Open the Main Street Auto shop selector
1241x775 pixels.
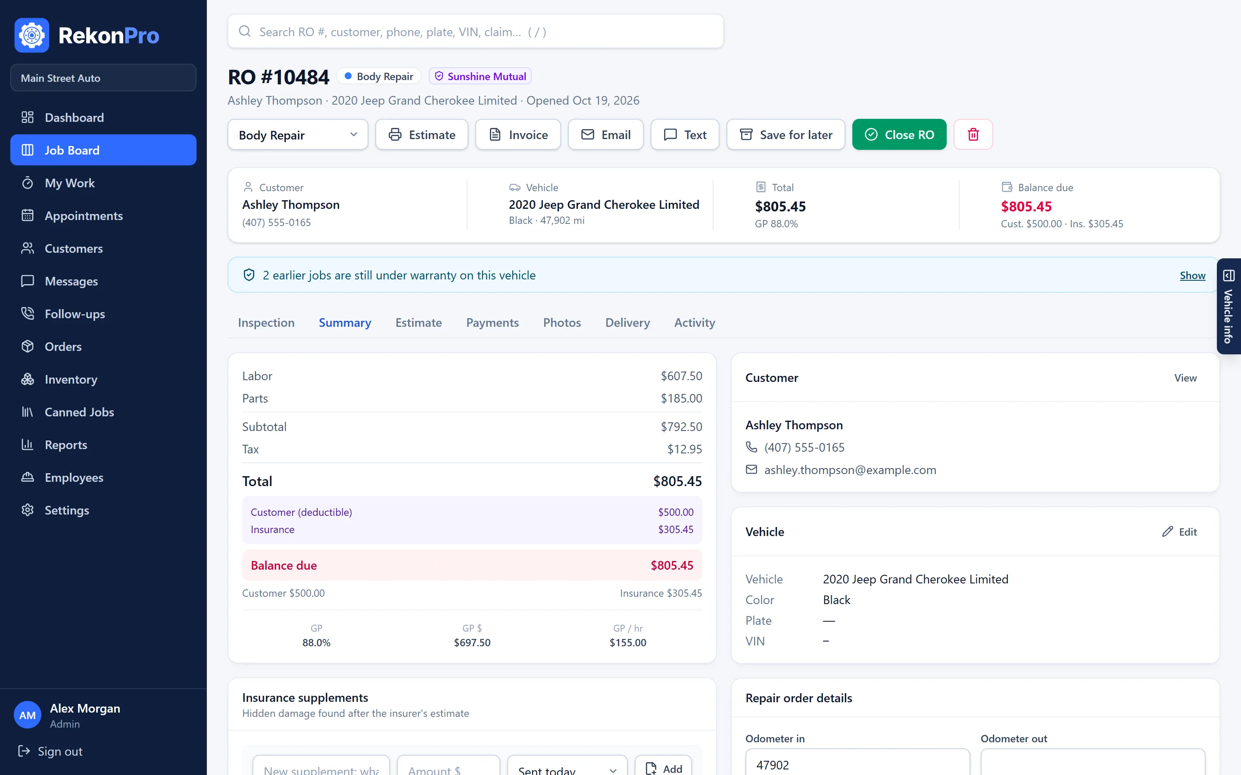(103, 78)
